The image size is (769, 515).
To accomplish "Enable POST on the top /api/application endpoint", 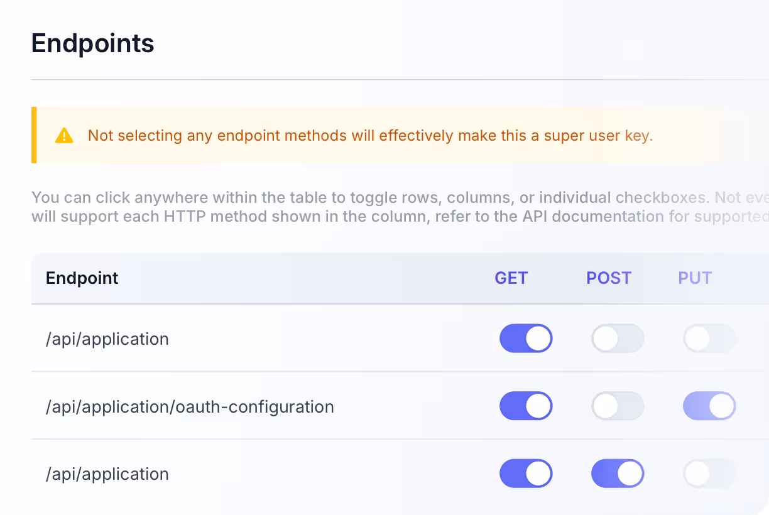I will point(618,339).
